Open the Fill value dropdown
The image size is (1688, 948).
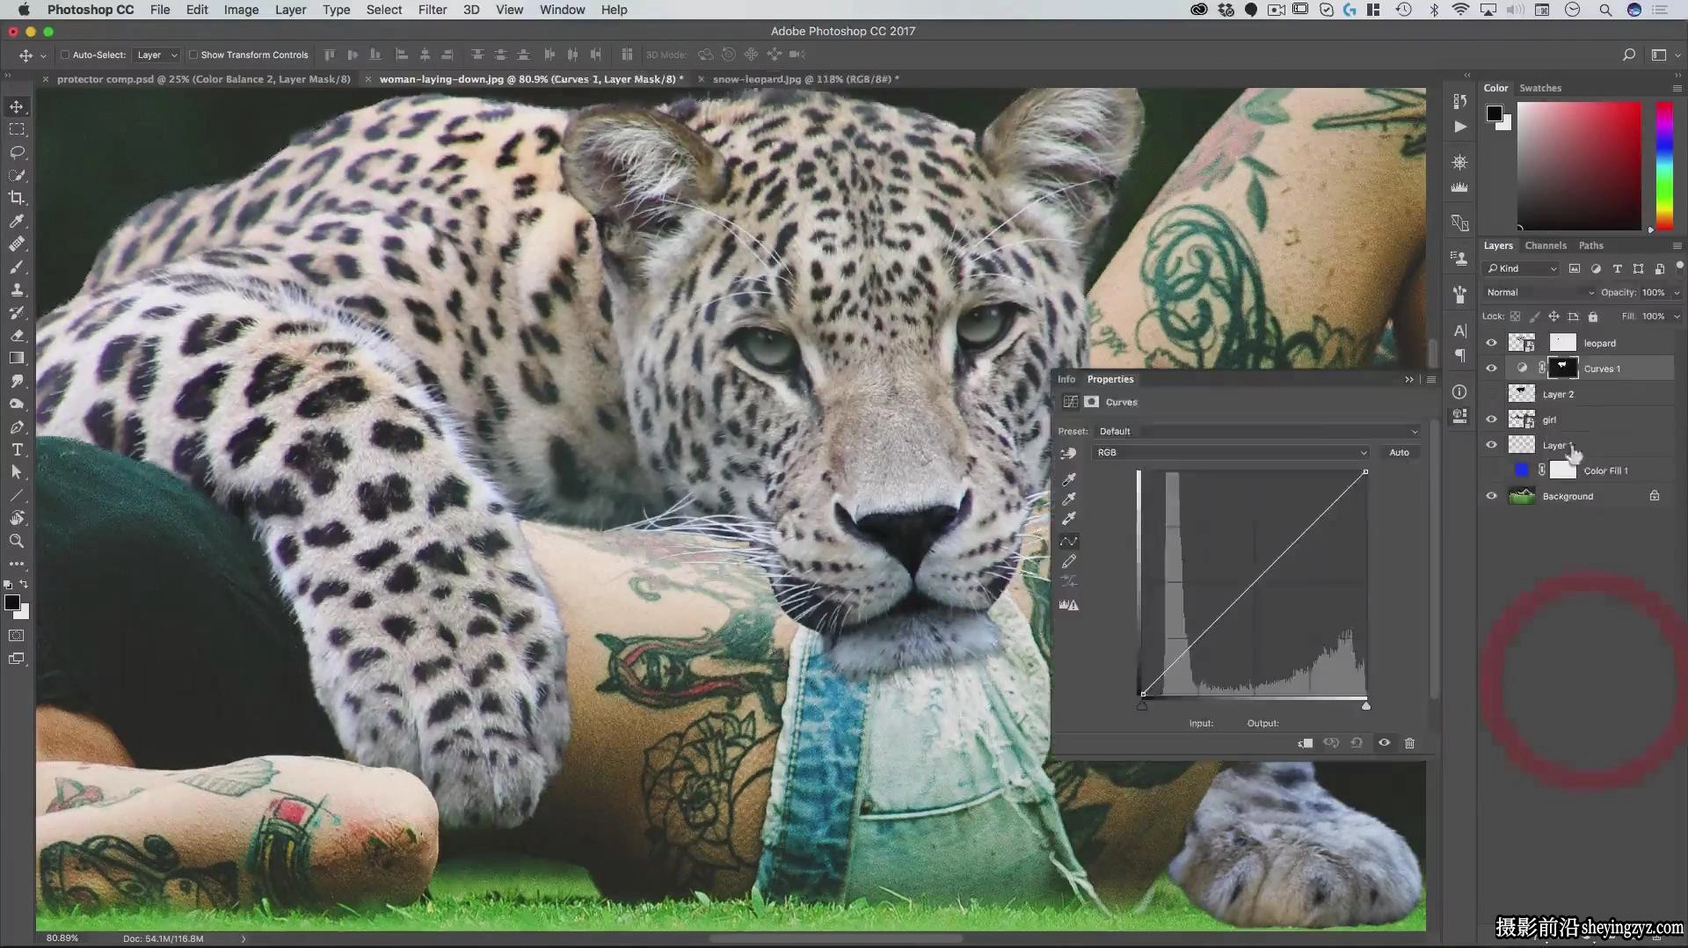pyautogui.click(x=1677, y=316)
